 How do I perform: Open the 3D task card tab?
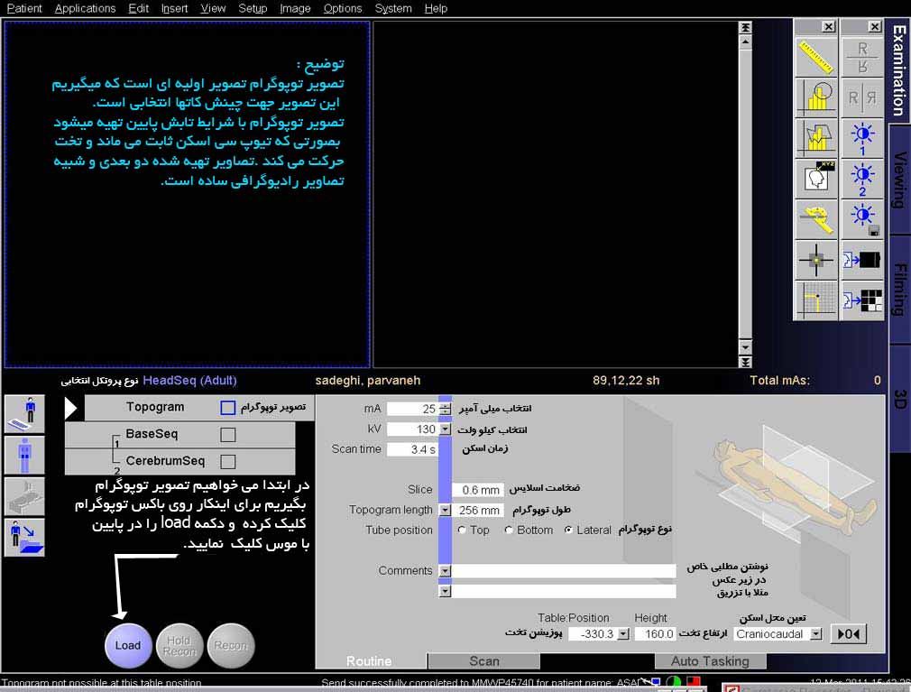point(900,400)
